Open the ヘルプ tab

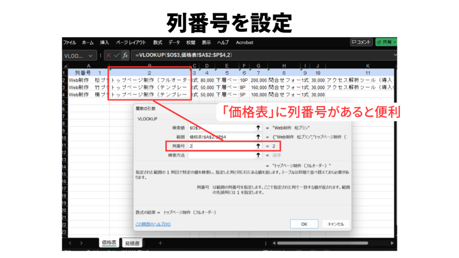coord(223,43)
